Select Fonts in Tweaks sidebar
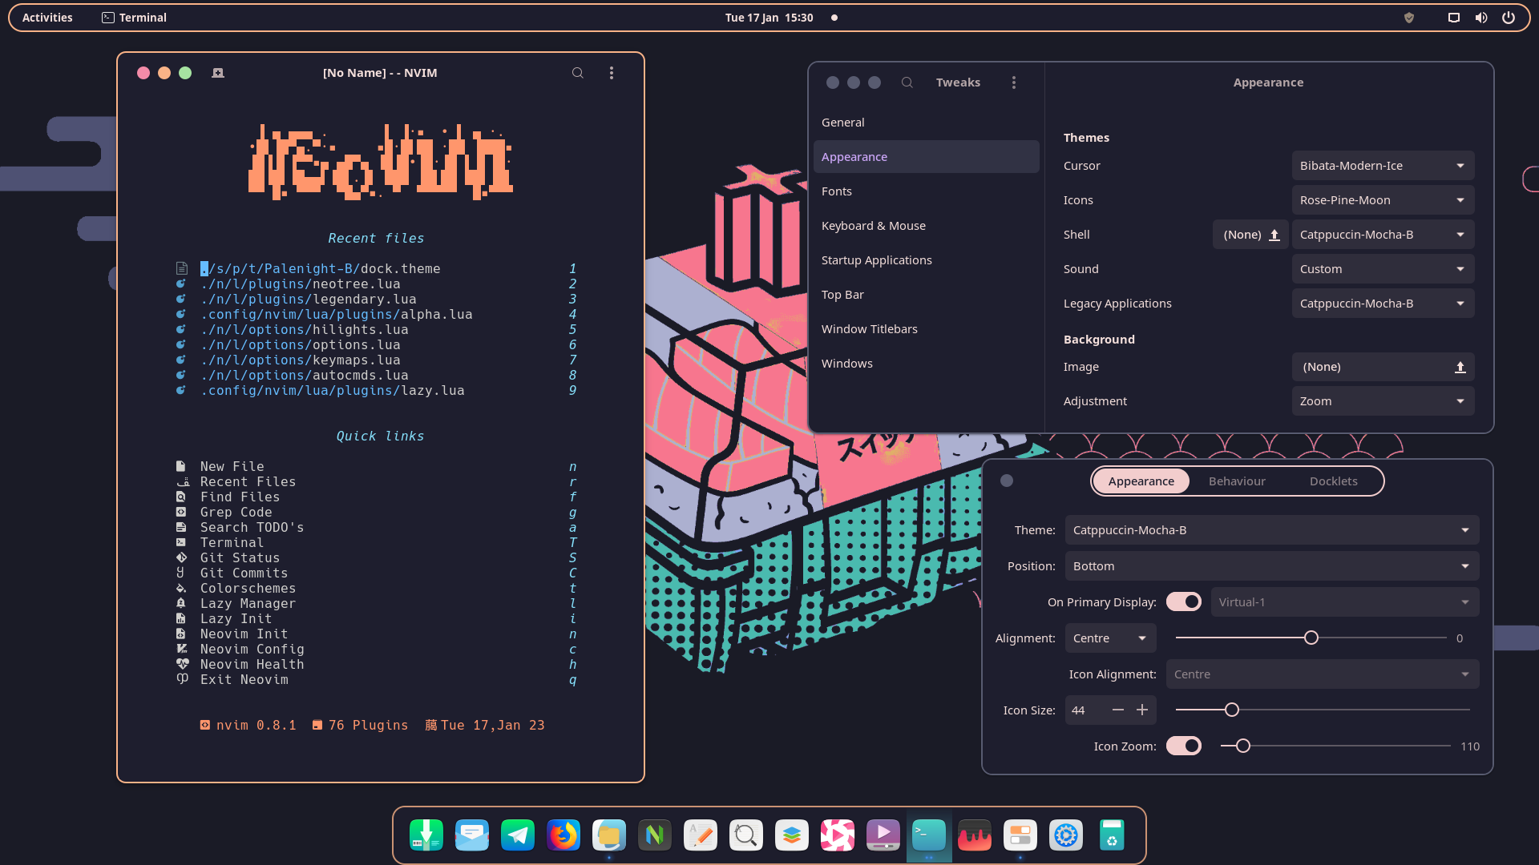This screenshot has width=1539, height=865. 926,191
